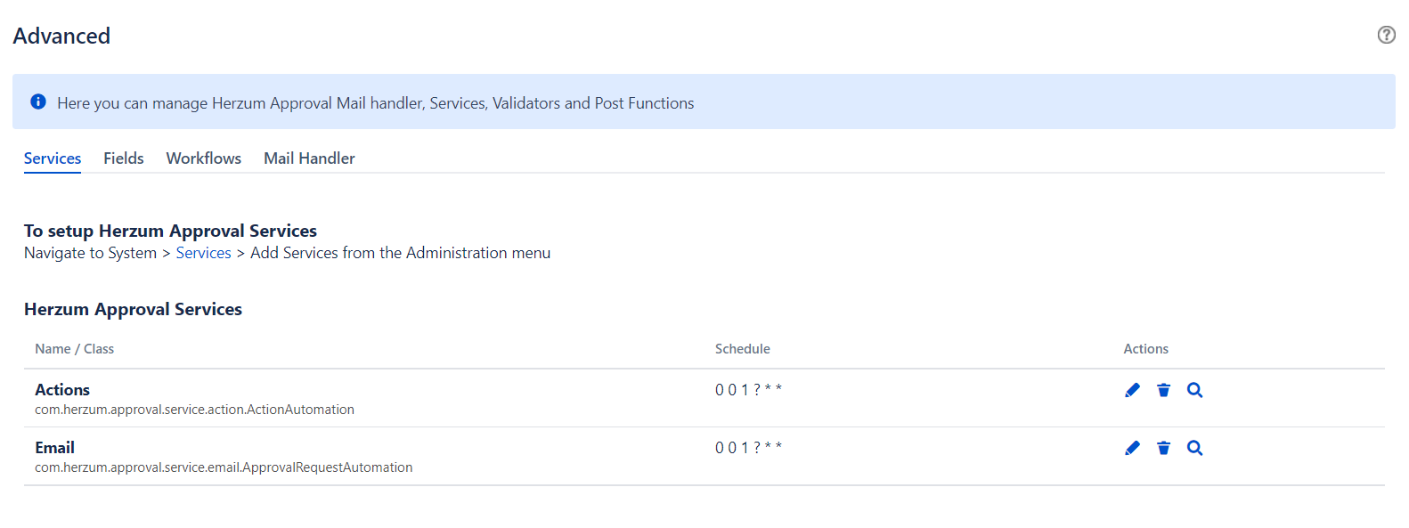Select the ApprovalRequestAutomation class path text
This screenshot has height=528, width=1409.
(224, 467)
